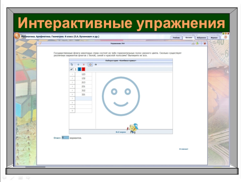Click the Всё верно status text
Viewport: 243px width, 182px height.
click(121, 132)
